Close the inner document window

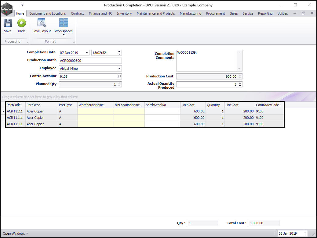(312, 13)
